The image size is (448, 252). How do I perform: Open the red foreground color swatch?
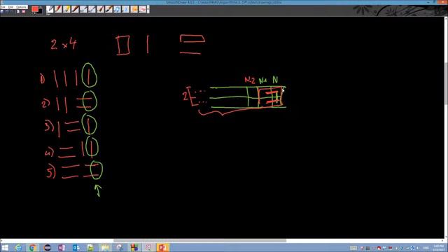pyautogui.click(x=35, y=8)
